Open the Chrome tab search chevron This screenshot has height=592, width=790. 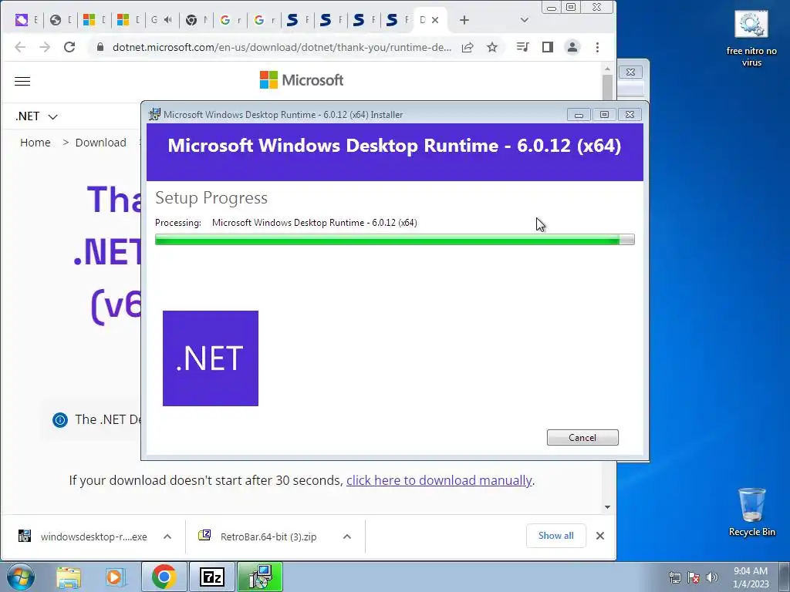tap(525, 20)
